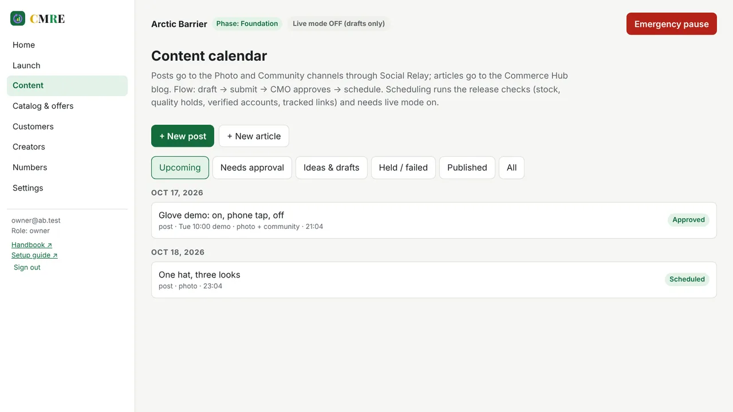Show the Needs approval tab
The image size is (733, 412).
[x=252, y=168]
